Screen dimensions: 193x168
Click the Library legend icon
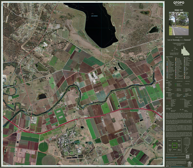(x=176, y=74)
